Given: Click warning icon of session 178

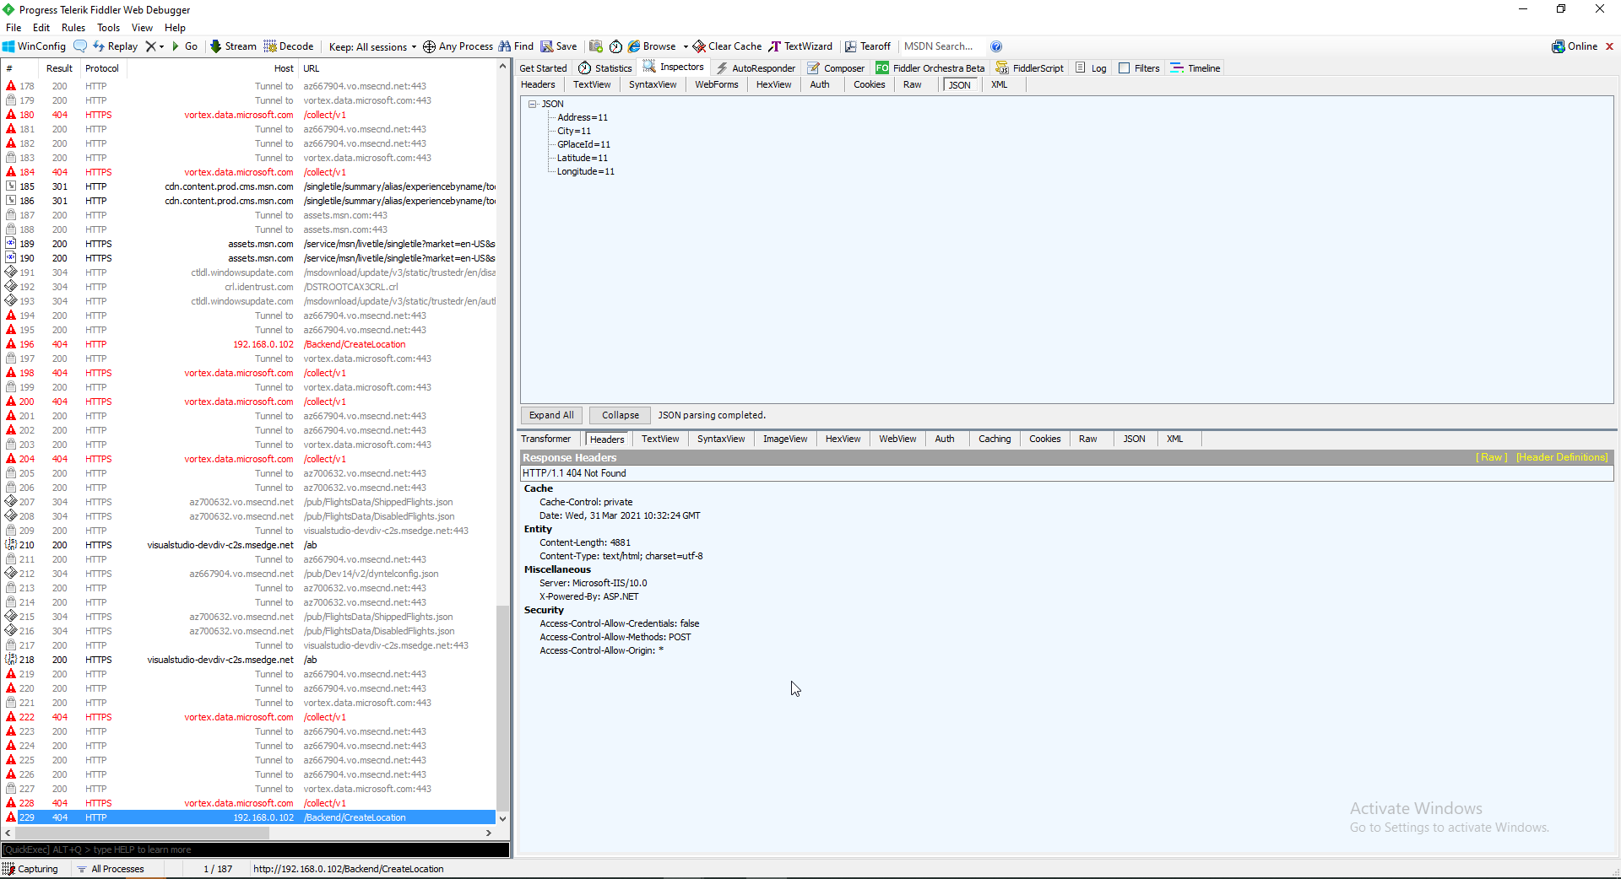Looking at the screenshot, I should [11, 86].
